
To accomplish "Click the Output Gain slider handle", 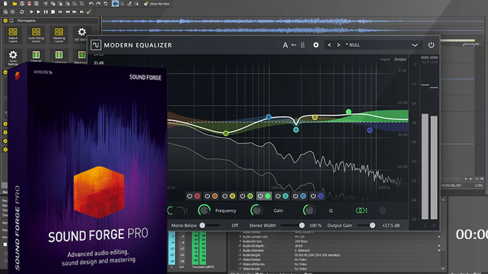I will [x=373, y=225].
